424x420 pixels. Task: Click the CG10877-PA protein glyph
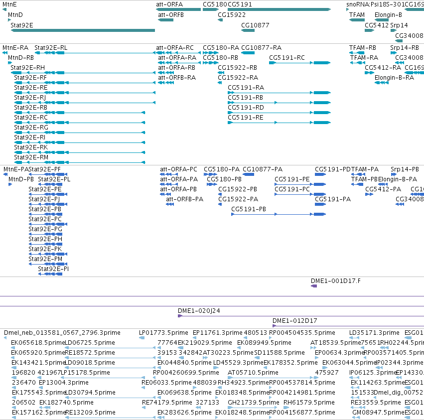(248, 174)
